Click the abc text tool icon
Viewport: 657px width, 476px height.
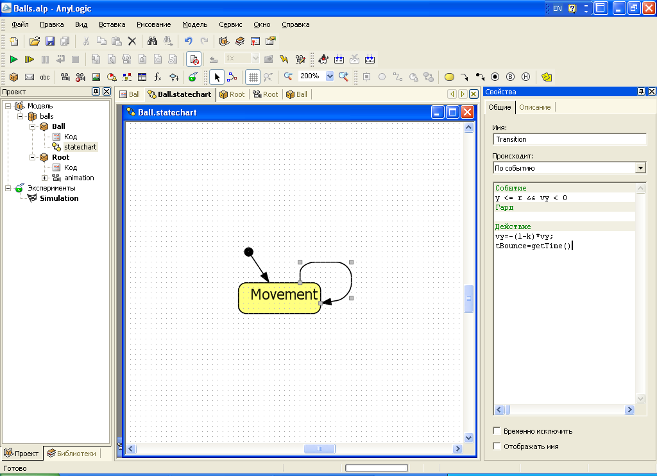click(45, 77)
